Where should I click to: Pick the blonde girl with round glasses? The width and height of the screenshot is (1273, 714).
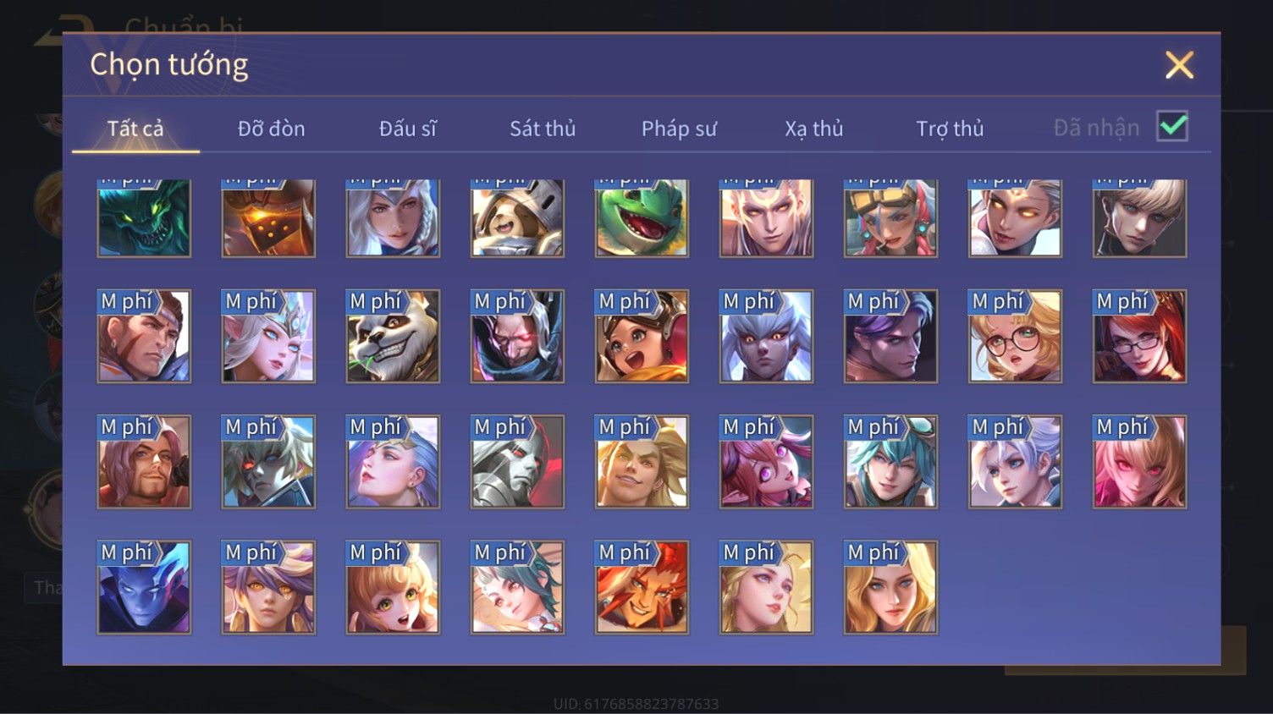[1015, 337]
